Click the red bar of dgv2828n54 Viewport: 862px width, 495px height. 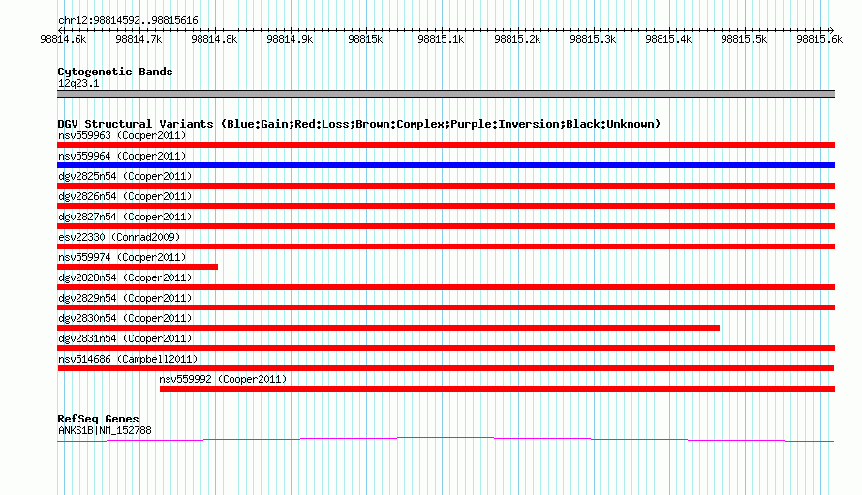click(446, 287)
